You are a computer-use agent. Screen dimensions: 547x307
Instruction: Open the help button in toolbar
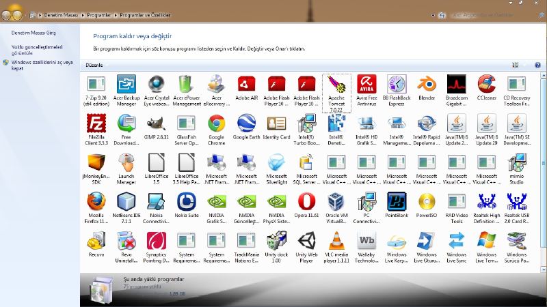(x=537, y=65)
